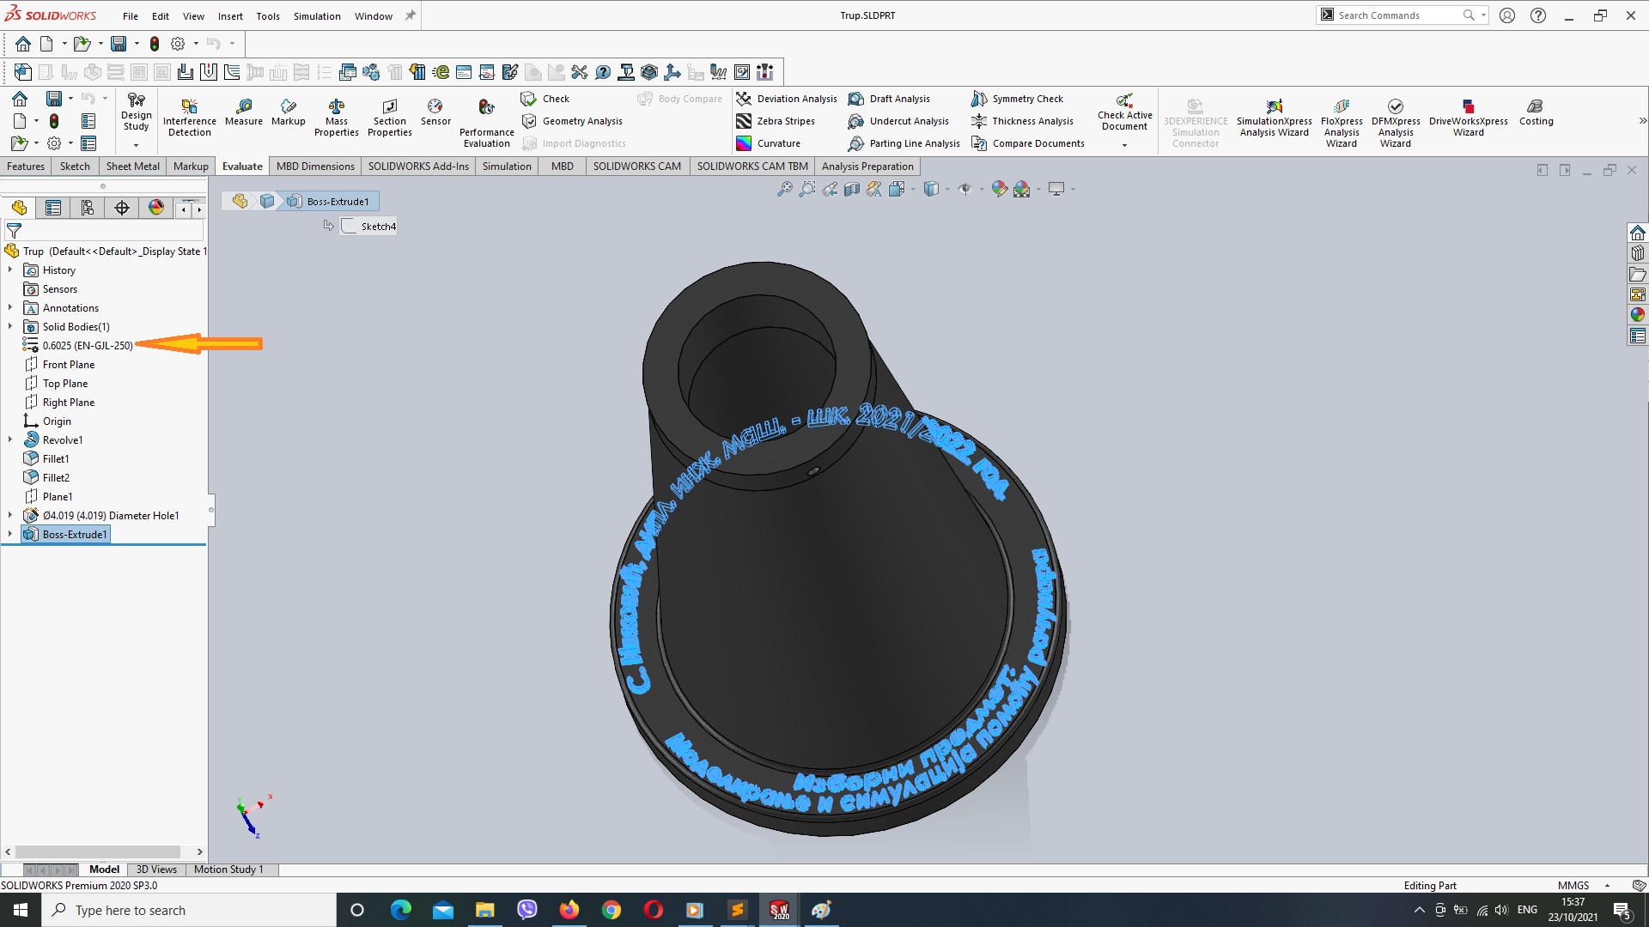
Task: Switch to the SOLIDWORKS CAM tab
Action: [636, 166]
